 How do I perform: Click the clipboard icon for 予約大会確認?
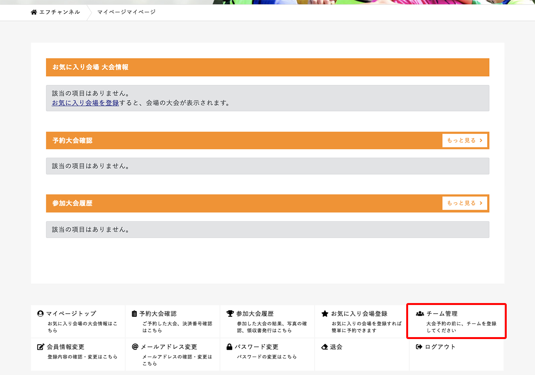[134, 313]
